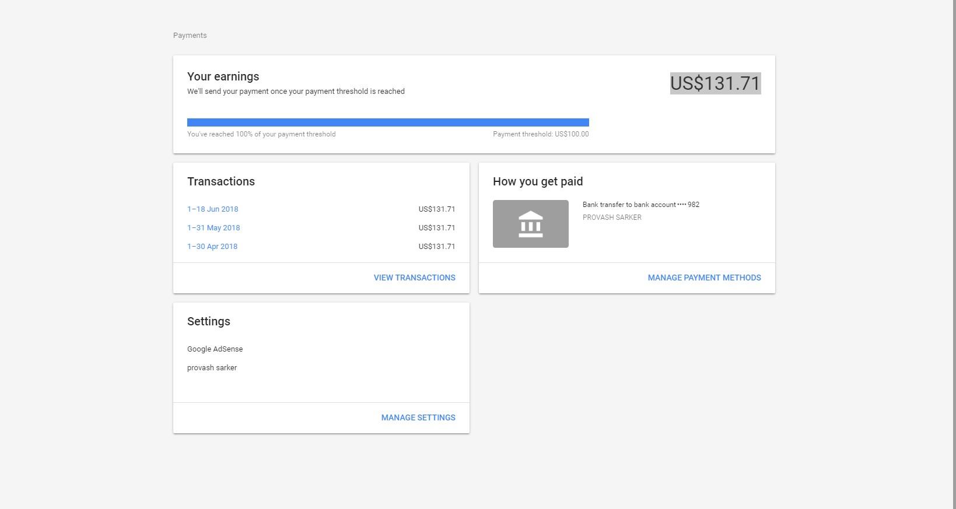This screenshot has height=509, width=956.
Task: Open the 1–30 Apr 2018 transaction
Action: 212,247
